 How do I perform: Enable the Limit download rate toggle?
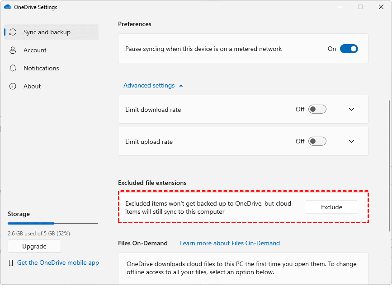pyautogui.click(x=317, y=109)
